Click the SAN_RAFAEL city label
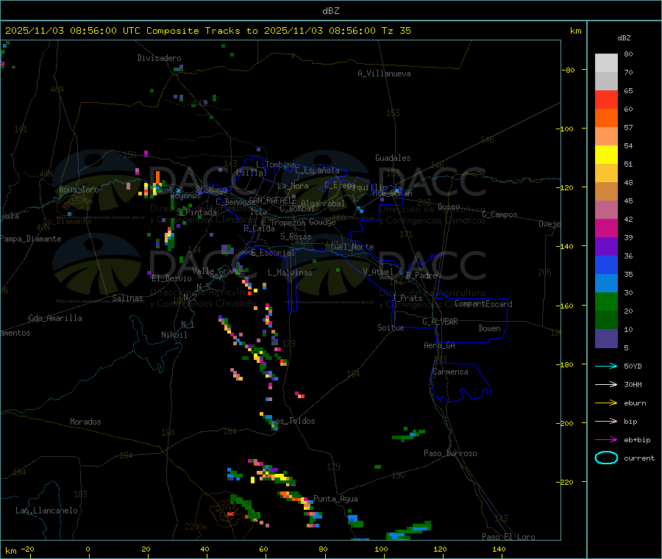Viewport: 662px width, 559px height. [270, 200]
